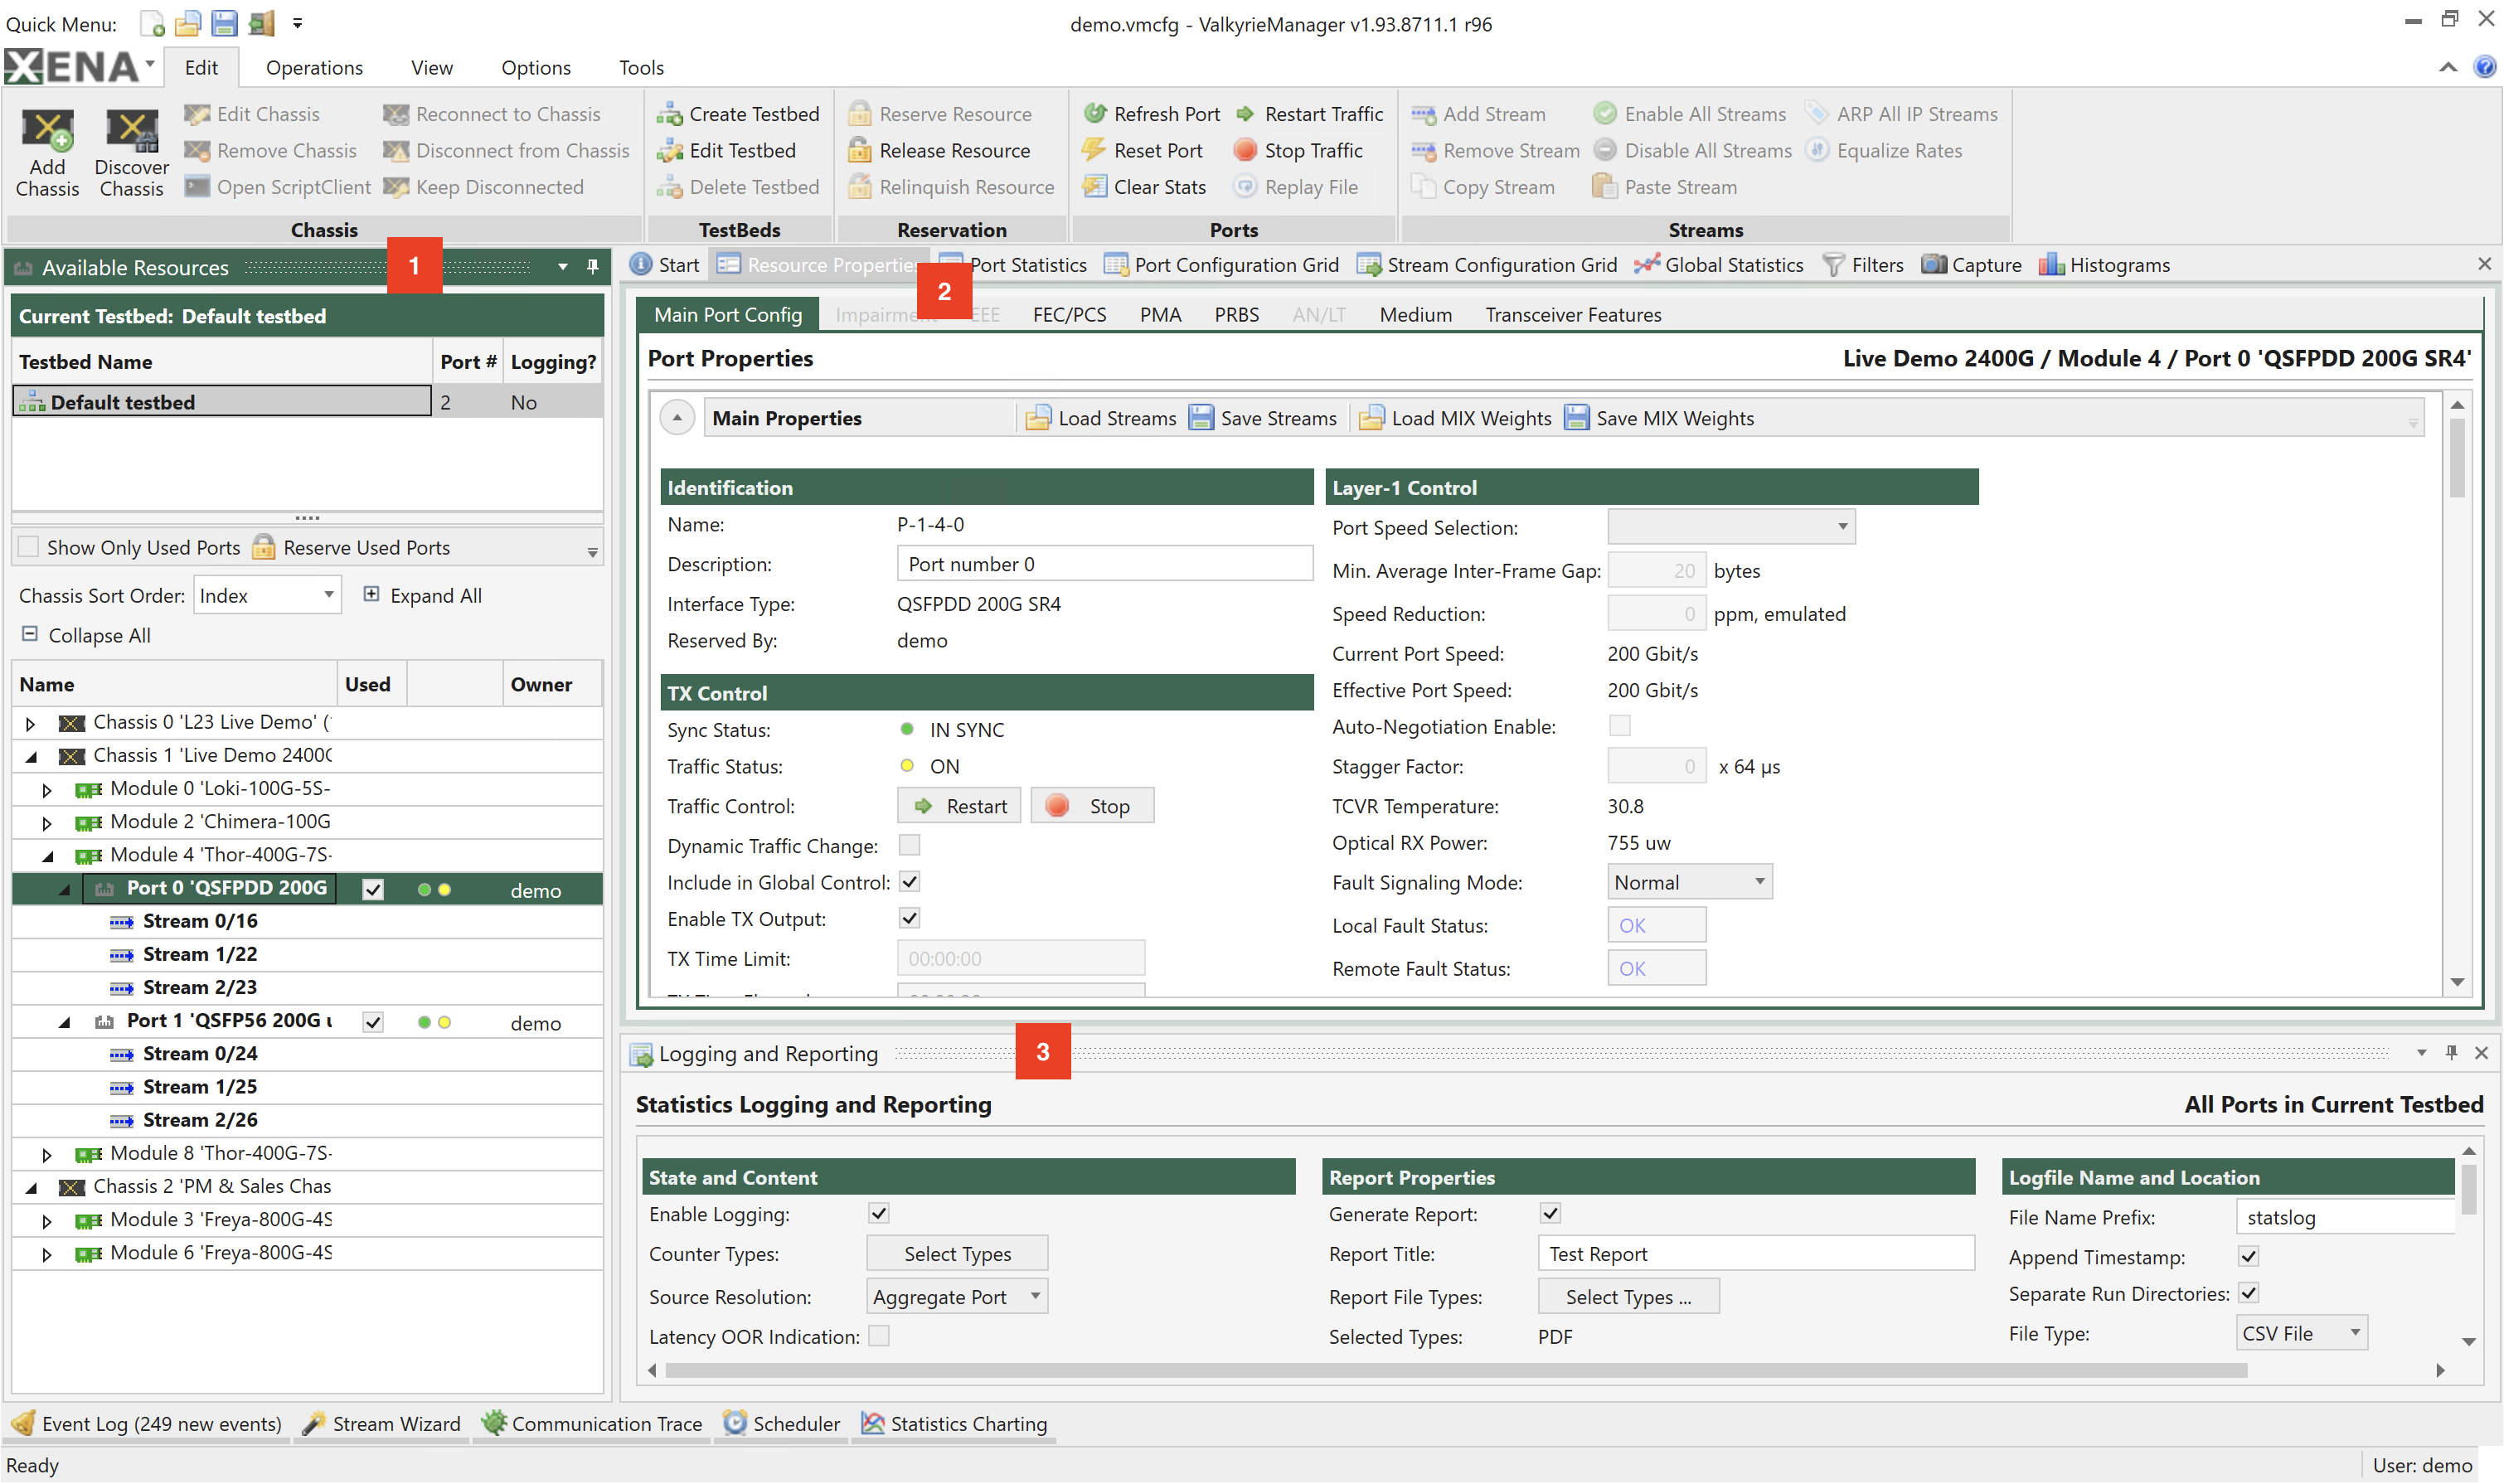The width and height of the screenshot is (2504, 1484).
Task: Click Reserve Used Ports
Action: (351, 547)
